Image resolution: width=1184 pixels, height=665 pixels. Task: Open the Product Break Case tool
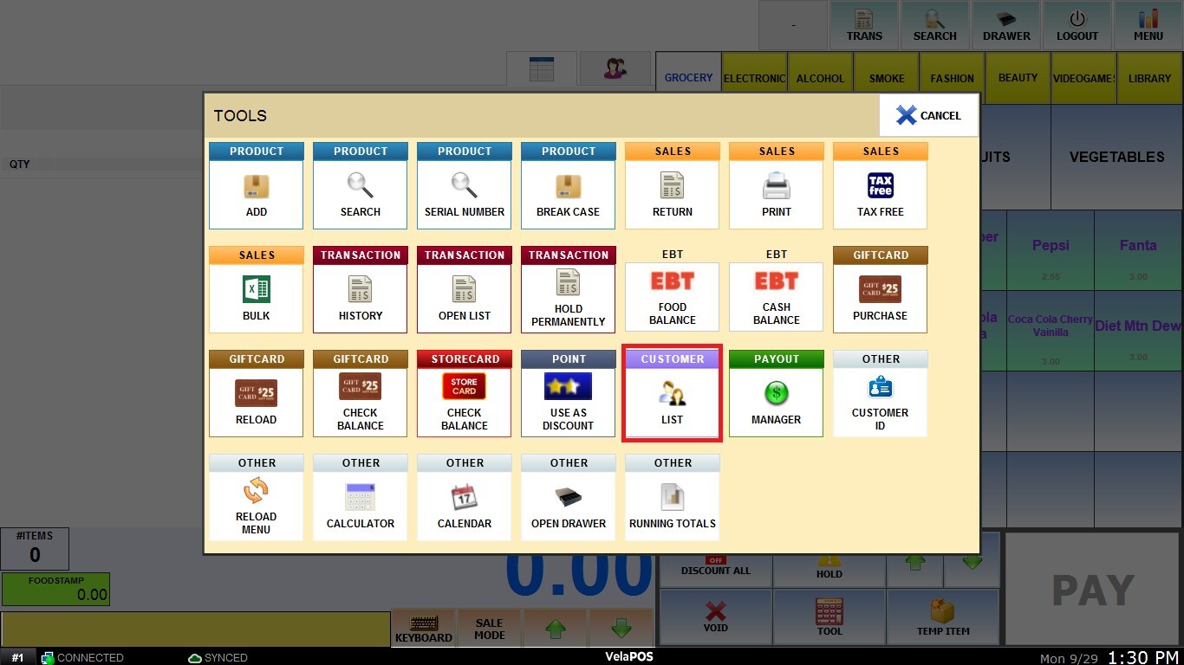point(568,194)
